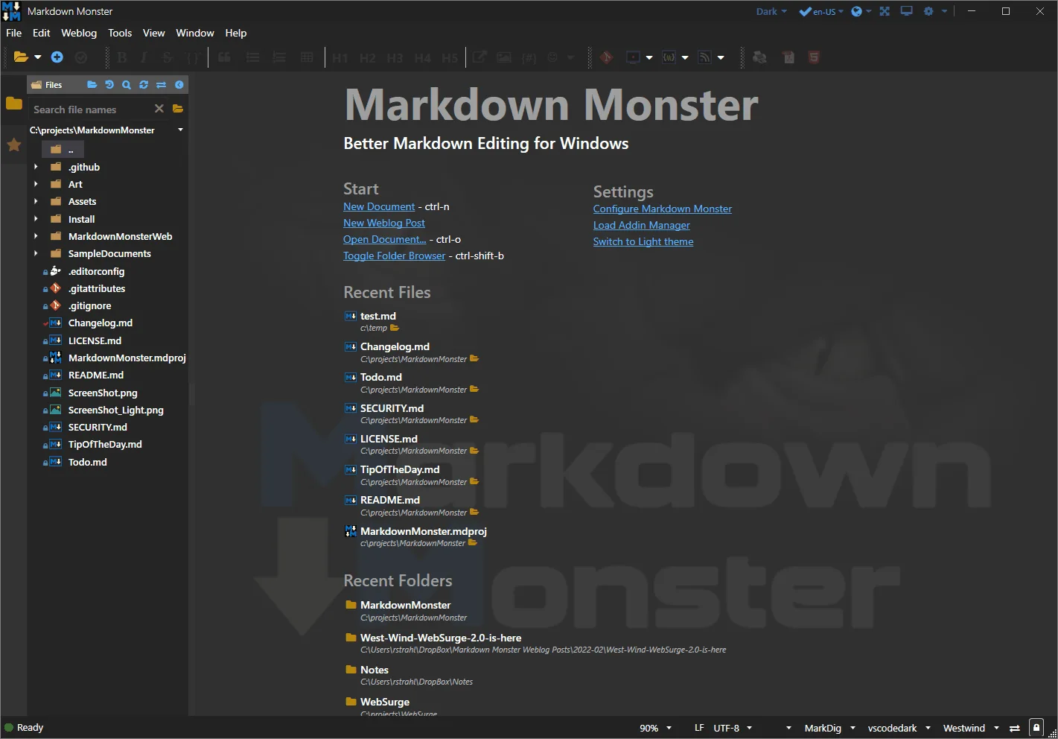The height and width of the screenshot is (739, 1058).
Task: Open the Favorites star sidebar icon
Action: [x=14, y=145]
